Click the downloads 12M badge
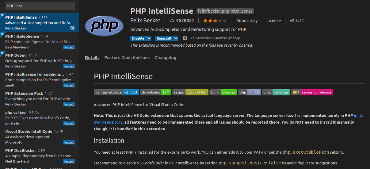370x169 pixels. (156, 92)
